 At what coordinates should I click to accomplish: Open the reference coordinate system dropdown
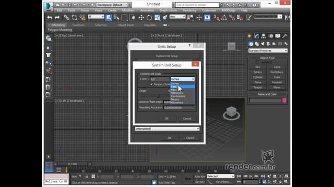point(177,17)
